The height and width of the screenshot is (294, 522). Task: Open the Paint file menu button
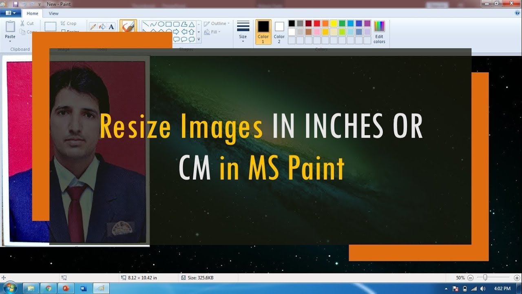11,13
